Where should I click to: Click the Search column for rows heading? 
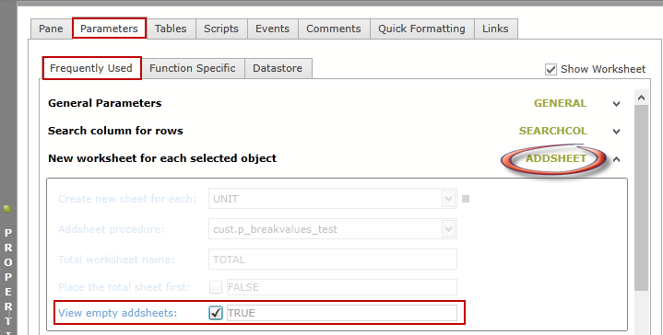click(115, 131)
